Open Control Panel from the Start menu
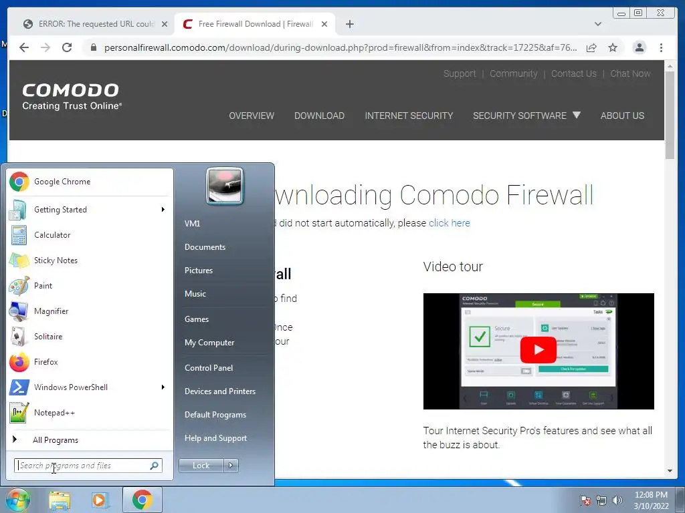Viewport: 685px width, 513px height. click(209, 368)
